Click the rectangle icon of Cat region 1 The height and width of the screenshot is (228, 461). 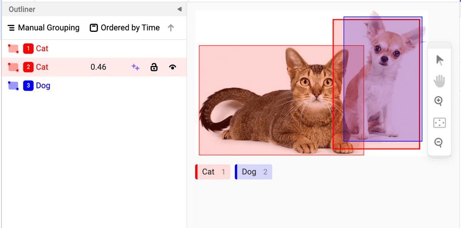pos(13,49)
